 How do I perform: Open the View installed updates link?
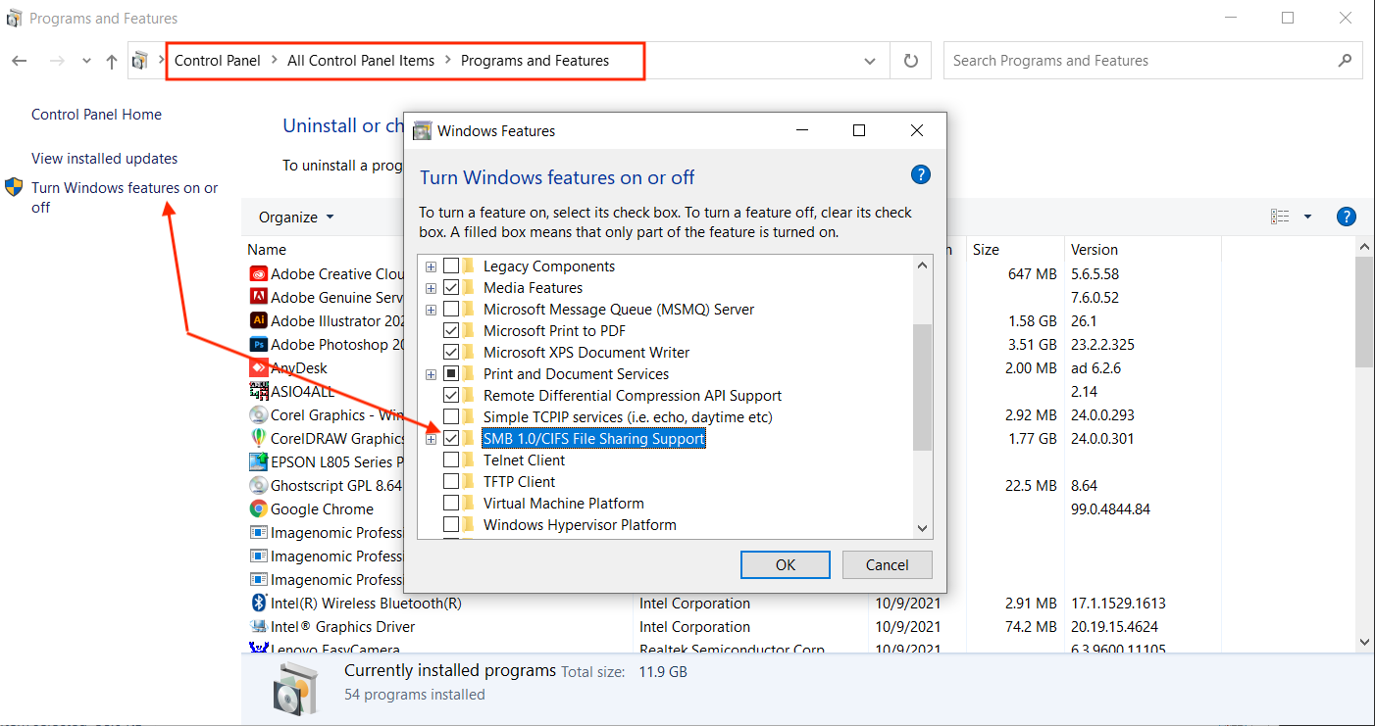tap(105, 158)
